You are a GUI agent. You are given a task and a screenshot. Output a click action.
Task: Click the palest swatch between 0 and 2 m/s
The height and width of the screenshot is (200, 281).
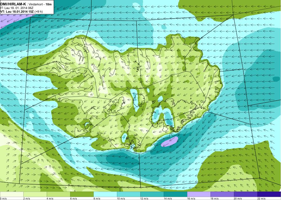tap(12, 194)
